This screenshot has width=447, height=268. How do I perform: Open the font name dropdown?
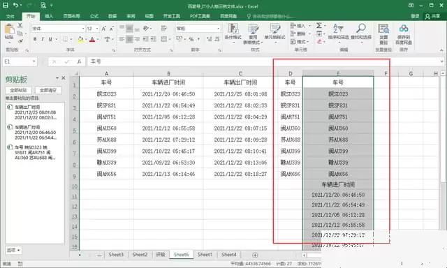83,29
